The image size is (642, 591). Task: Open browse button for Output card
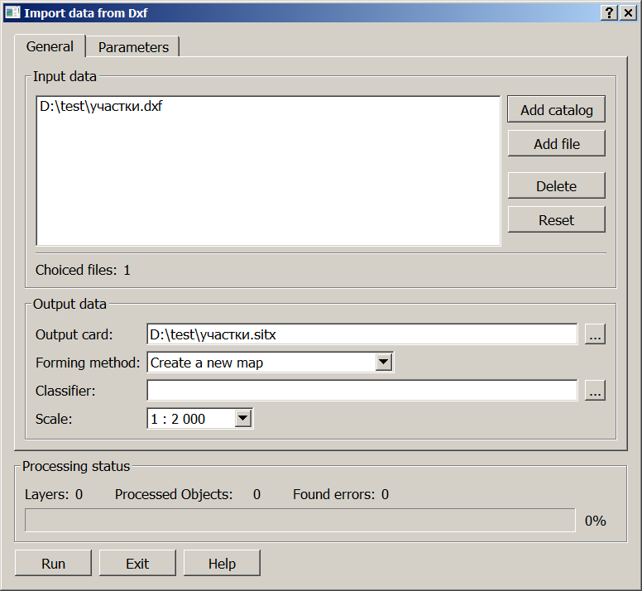(x=595, y=334)
